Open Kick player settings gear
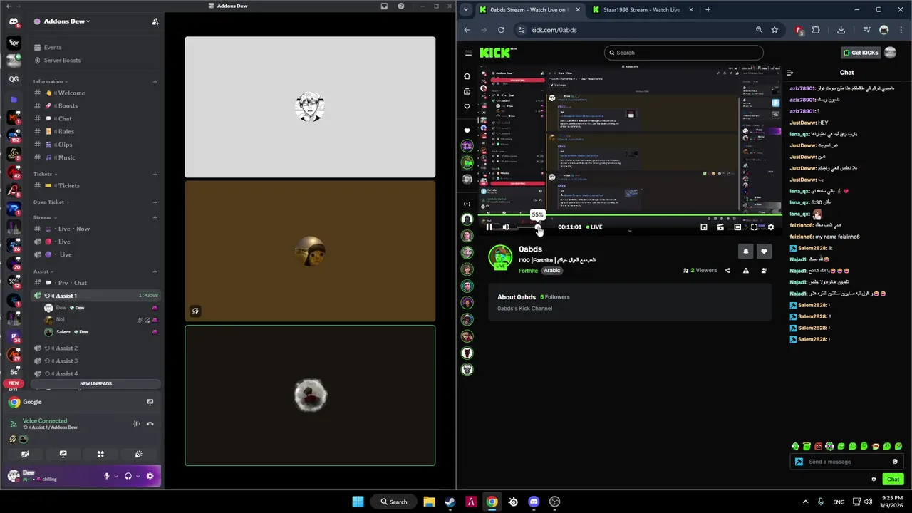 coord(770,227)
